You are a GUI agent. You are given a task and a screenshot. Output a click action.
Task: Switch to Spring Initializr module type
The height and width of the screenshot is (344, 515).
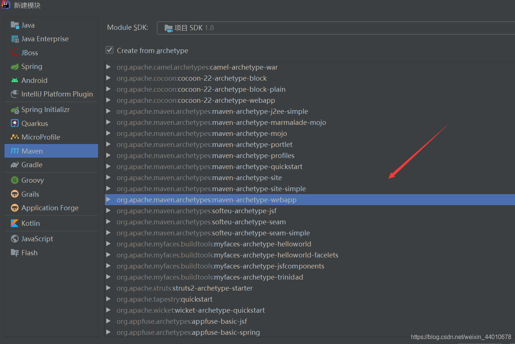pyautogui.click(x=51, y=110)
